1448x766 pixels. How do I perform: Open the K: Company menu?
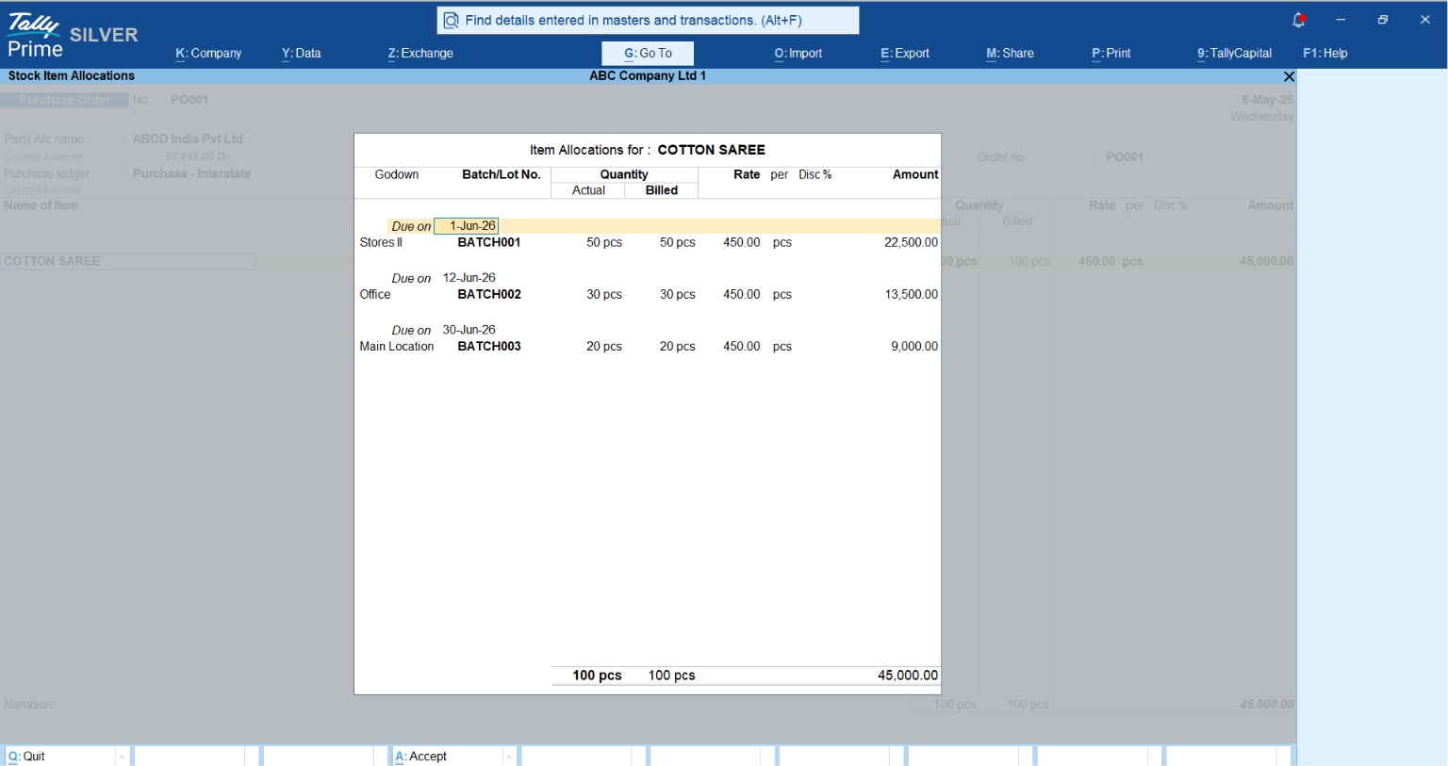(208, 54)
